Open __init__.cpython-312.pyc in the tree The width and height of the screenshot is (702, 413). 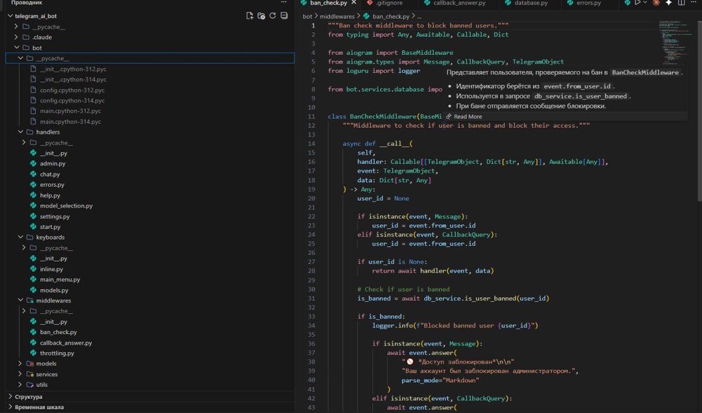pos(73,69)
